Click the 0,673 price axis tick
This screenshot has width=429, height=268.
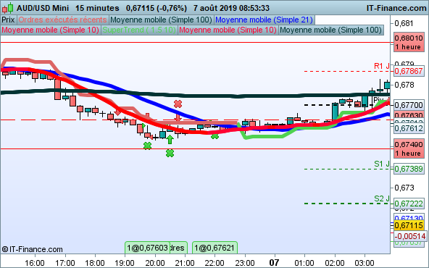(x=404, y=188)
